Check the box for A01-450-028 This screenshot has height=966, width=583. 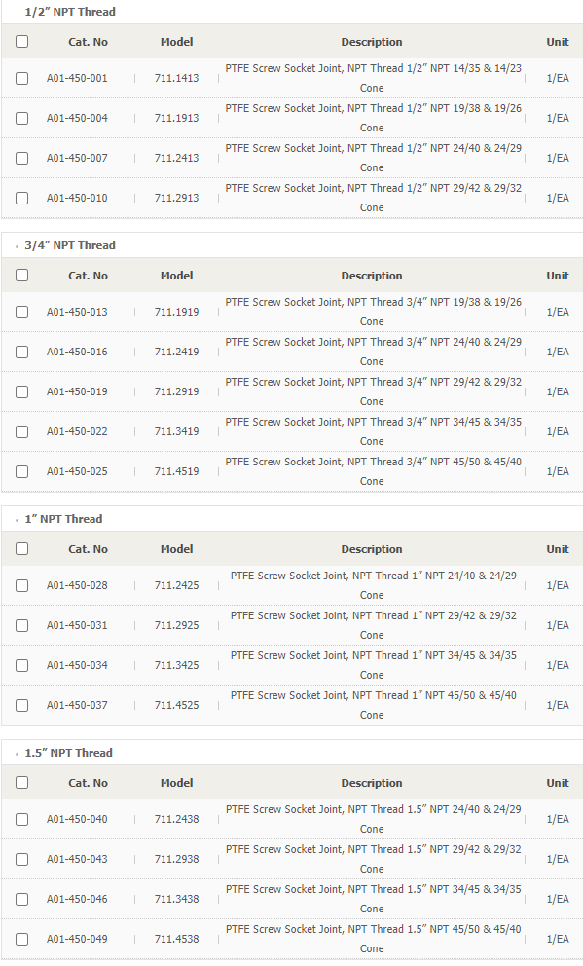point(21,585)
